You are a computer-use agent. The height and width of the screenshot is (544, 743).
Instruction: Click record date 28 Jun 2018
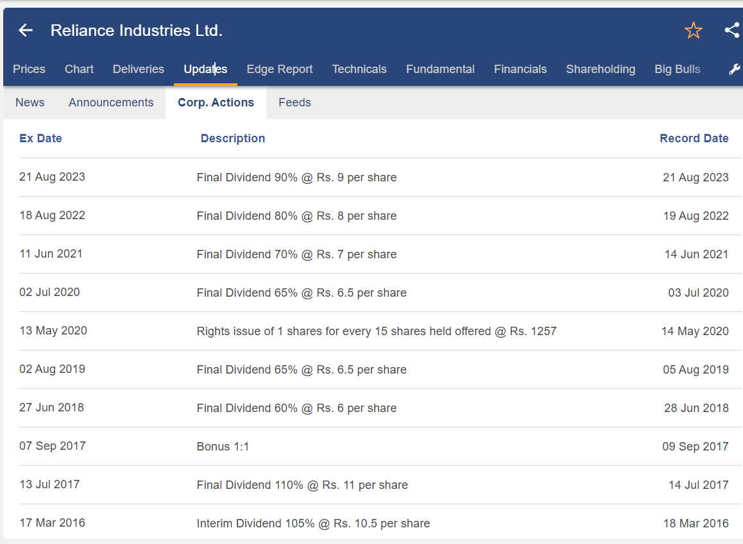tap(696, 408)
